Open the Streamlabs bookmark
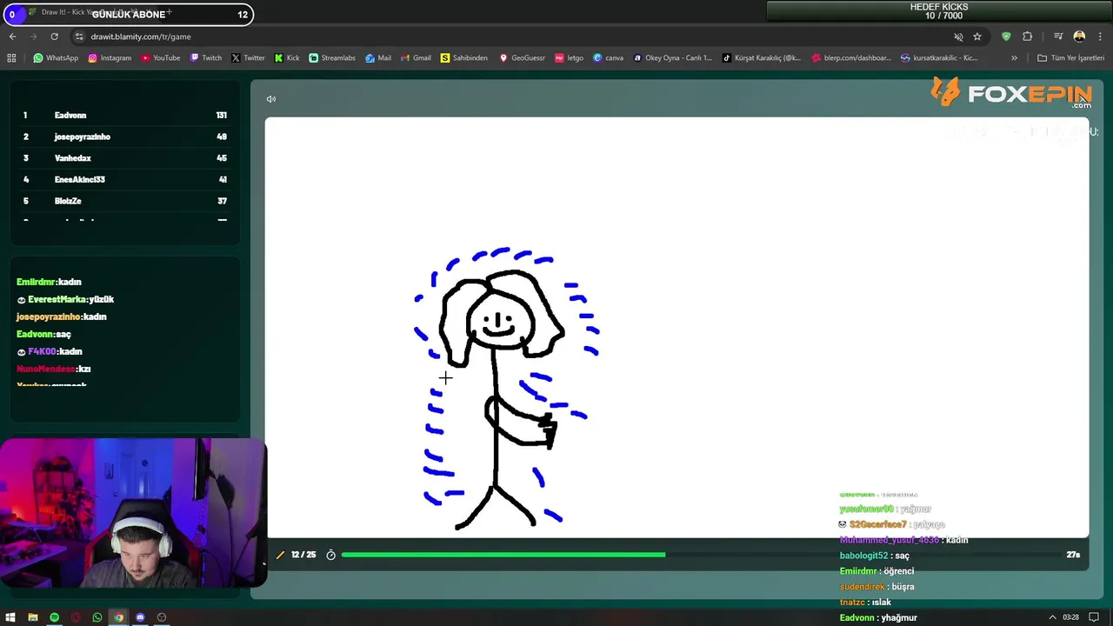 point(332,58)
